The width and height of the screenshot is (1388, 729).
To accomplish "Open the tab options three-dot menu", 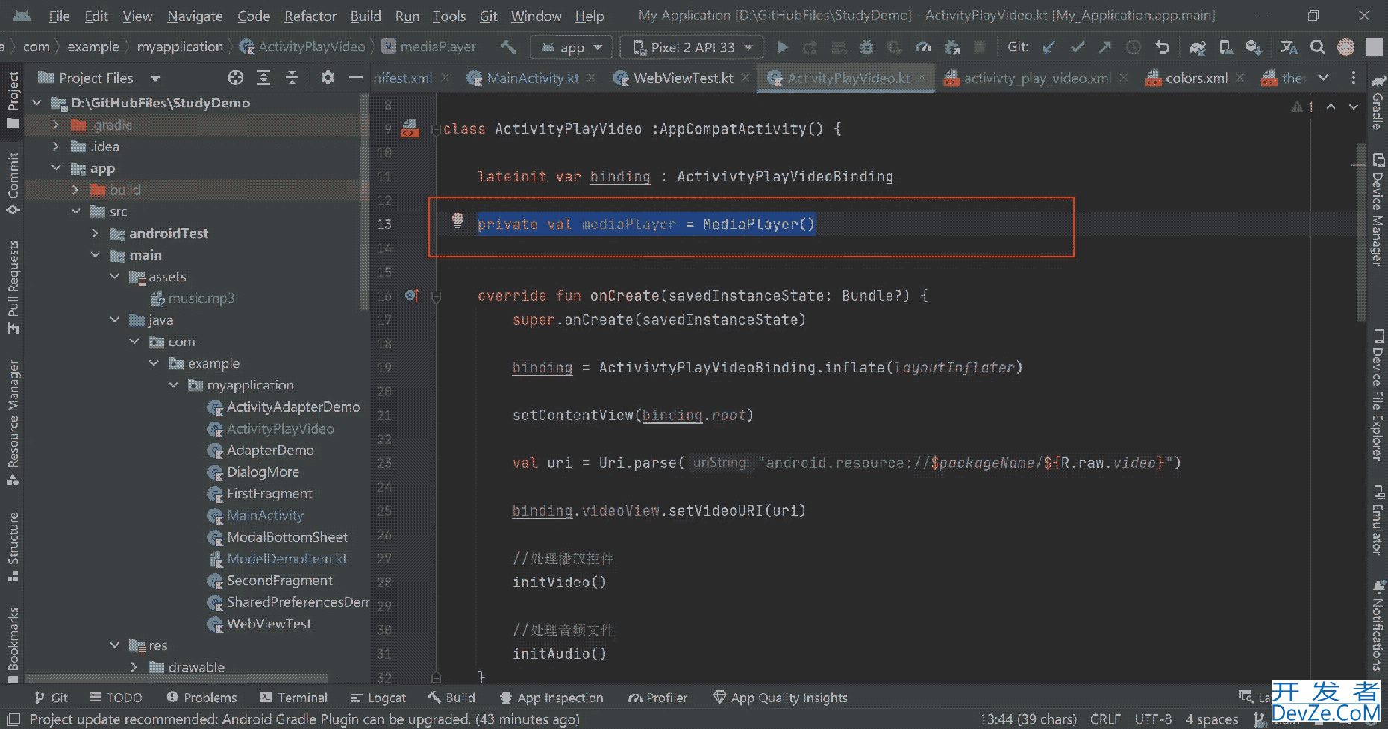I will [x=1353, y=78].
